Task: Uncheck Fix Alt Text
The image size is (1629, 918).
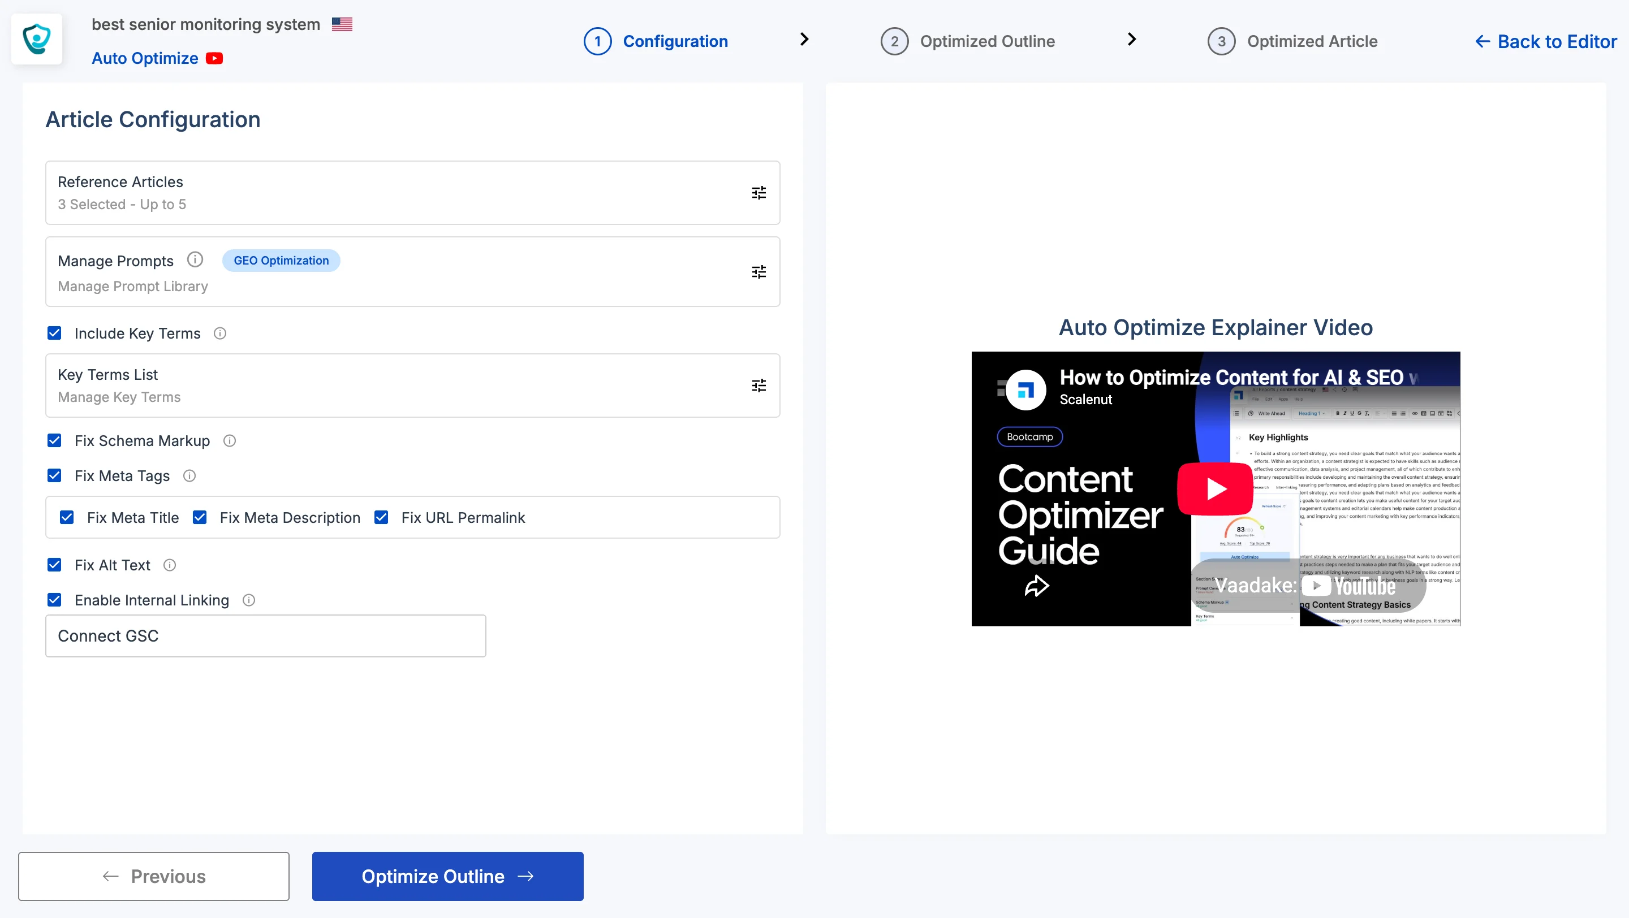Action: coord(54,565)
